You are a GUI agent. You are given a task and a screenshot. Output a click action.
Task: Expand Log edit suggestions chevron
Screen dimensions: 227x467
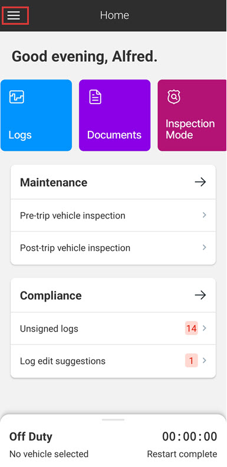pyautogui.click(x=205, y=360)
